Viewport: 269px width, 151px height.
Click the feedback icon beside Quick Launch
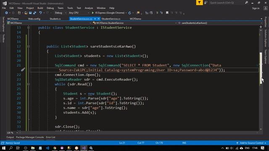(x=206, y=3)
